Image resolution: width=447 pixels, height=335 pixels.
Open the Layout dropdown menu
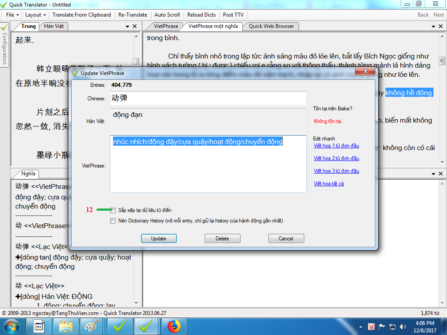pyautogui.click(x=35, y=15)
